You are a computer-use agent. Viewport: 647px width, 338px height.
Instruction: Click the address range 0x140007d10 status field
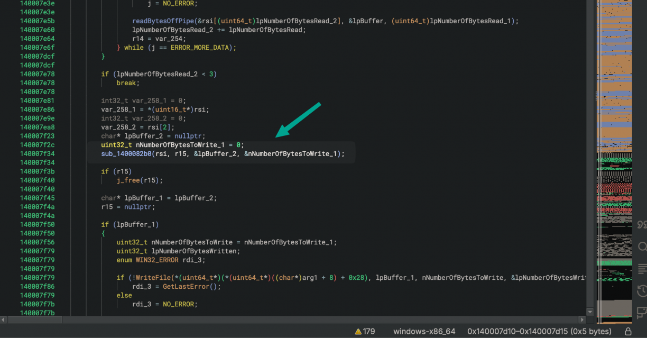pos(539,332)
